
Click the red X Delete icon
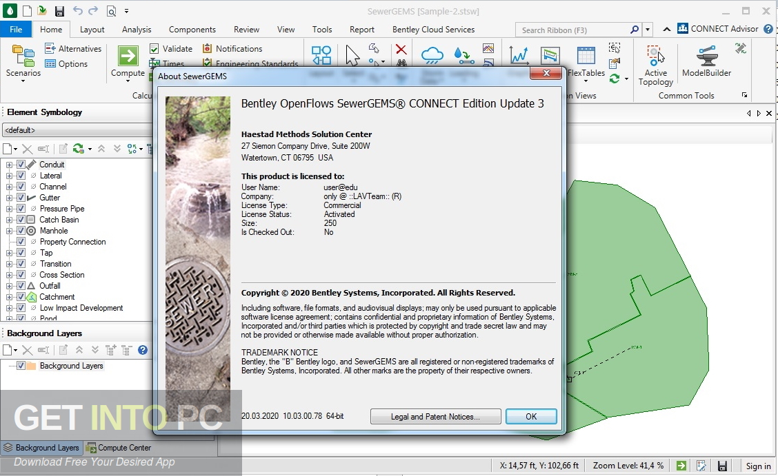(401, 49)
